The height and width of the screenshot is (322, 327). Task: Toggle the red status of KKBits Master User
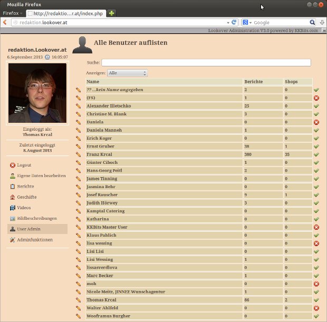pos(316,227)
